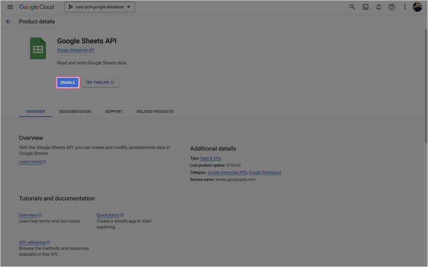This screenshot has height=267, width=428.
Task: Click the Google Cloud logo
Action: point(36,7)
